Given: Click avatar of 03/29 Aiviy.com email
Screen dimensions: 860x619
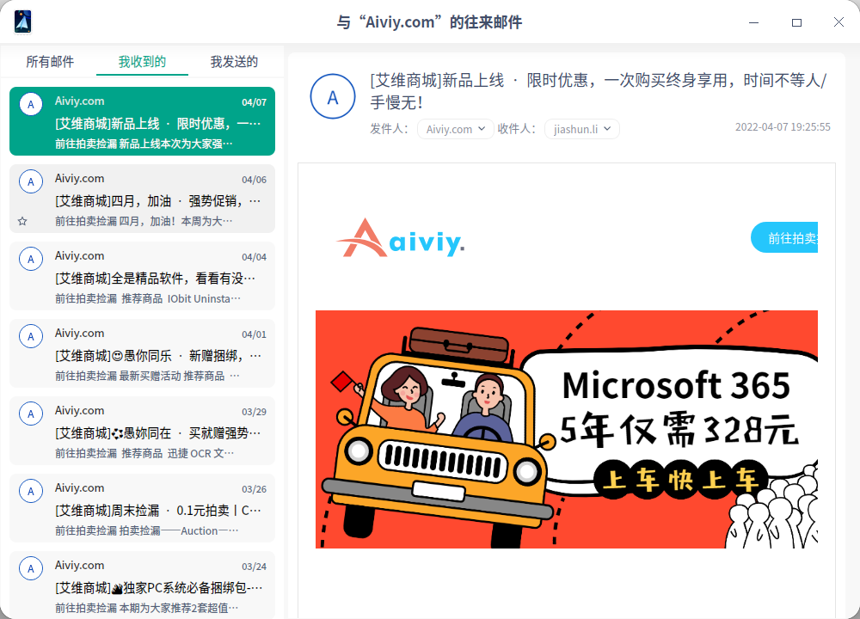Looking at the screenshot, I should coord(31,414).
